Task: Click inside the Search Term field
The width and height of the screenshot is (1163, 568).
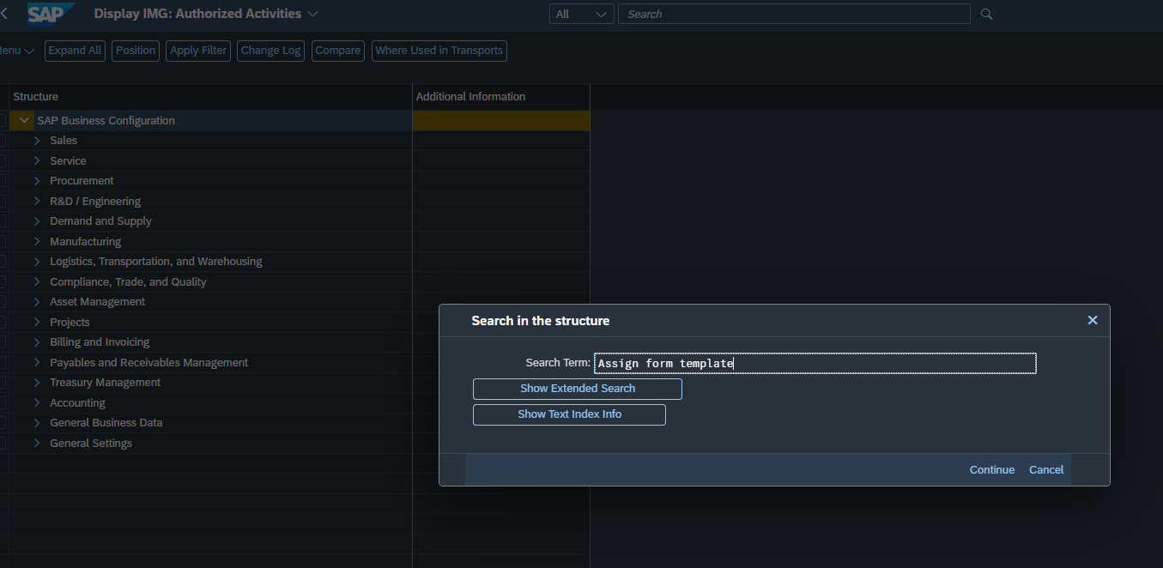Action: tap(814, 363)
